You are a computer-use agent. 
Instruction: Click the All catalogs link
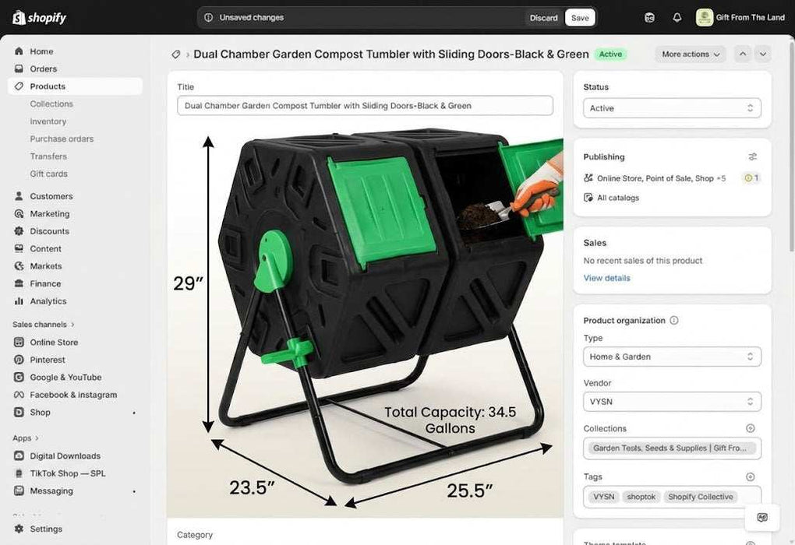(x=617, y=198)
